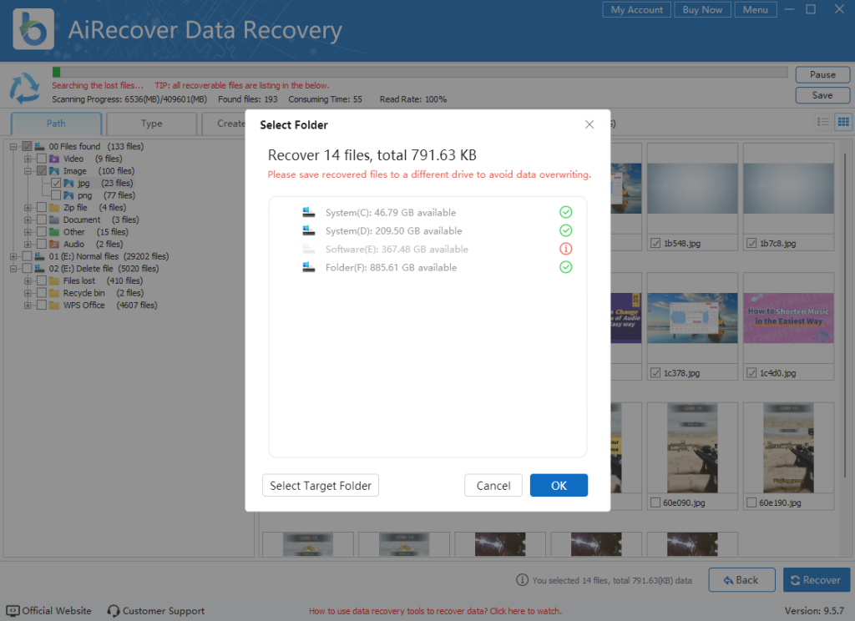Screen dimensions: 855x621
Task: Check the Video category checkbox
Action: 42,159
